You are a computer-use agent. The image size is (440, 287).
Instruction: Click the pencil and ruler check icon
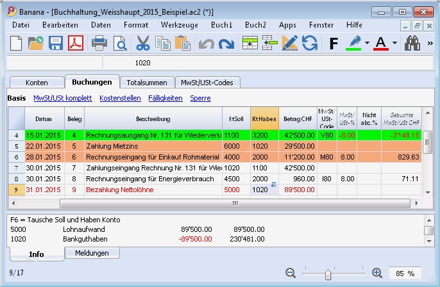(290, 43)
